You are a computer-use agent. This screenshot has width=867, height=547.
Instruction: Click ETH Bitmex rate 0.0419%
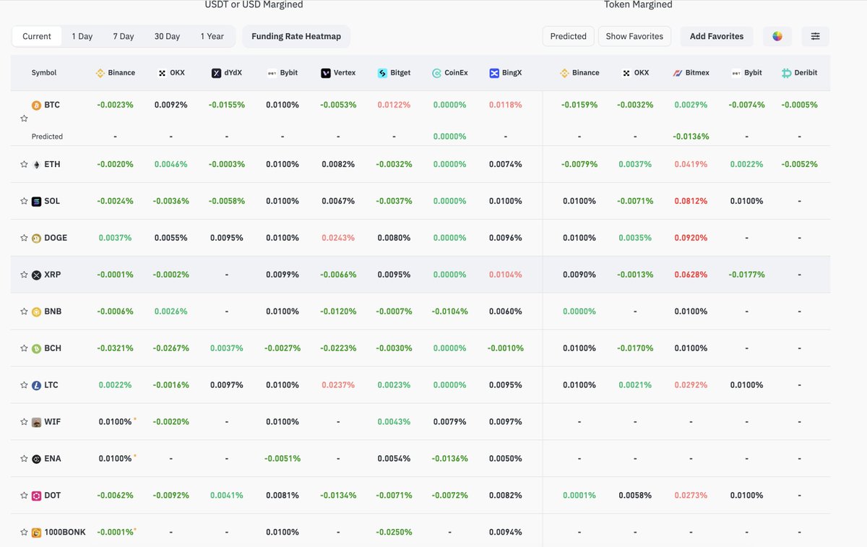click(691, 164)
